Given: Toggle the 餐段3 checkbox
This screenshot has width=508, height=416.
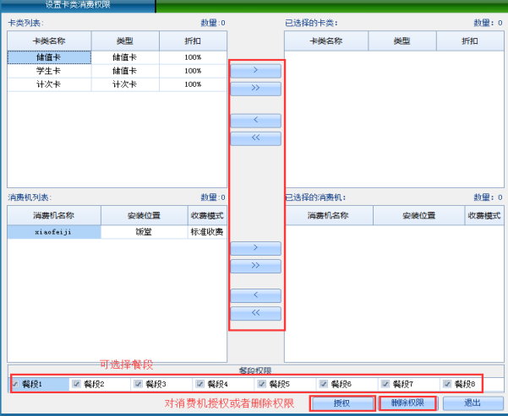Looking at the screenshot, I should click(138, 384).
